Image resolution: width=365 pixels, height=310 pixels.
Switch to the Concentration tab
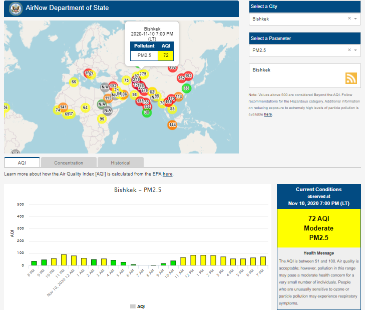(69, 162)
